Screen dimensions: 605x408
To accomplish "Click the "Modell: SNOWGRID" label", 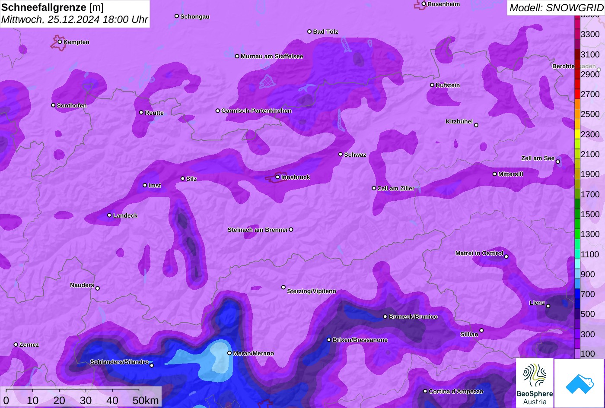I will point(556,8).
